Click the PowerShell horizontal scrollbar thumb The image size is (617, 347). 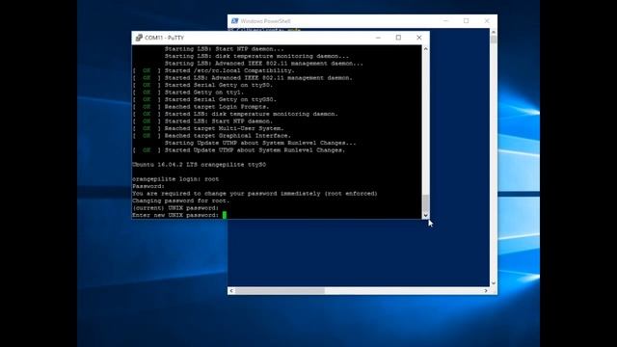(x=280, y=291)
